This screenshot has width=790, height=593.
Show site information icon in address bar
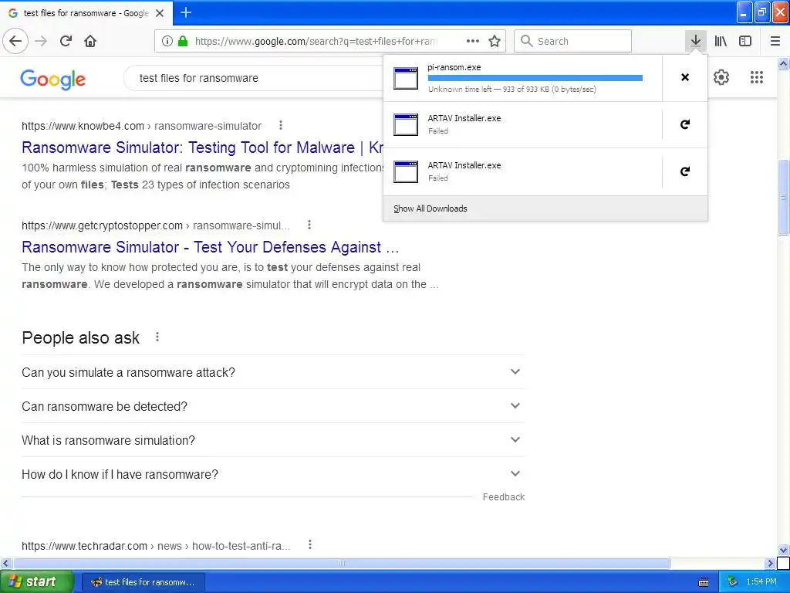(167, 41)
